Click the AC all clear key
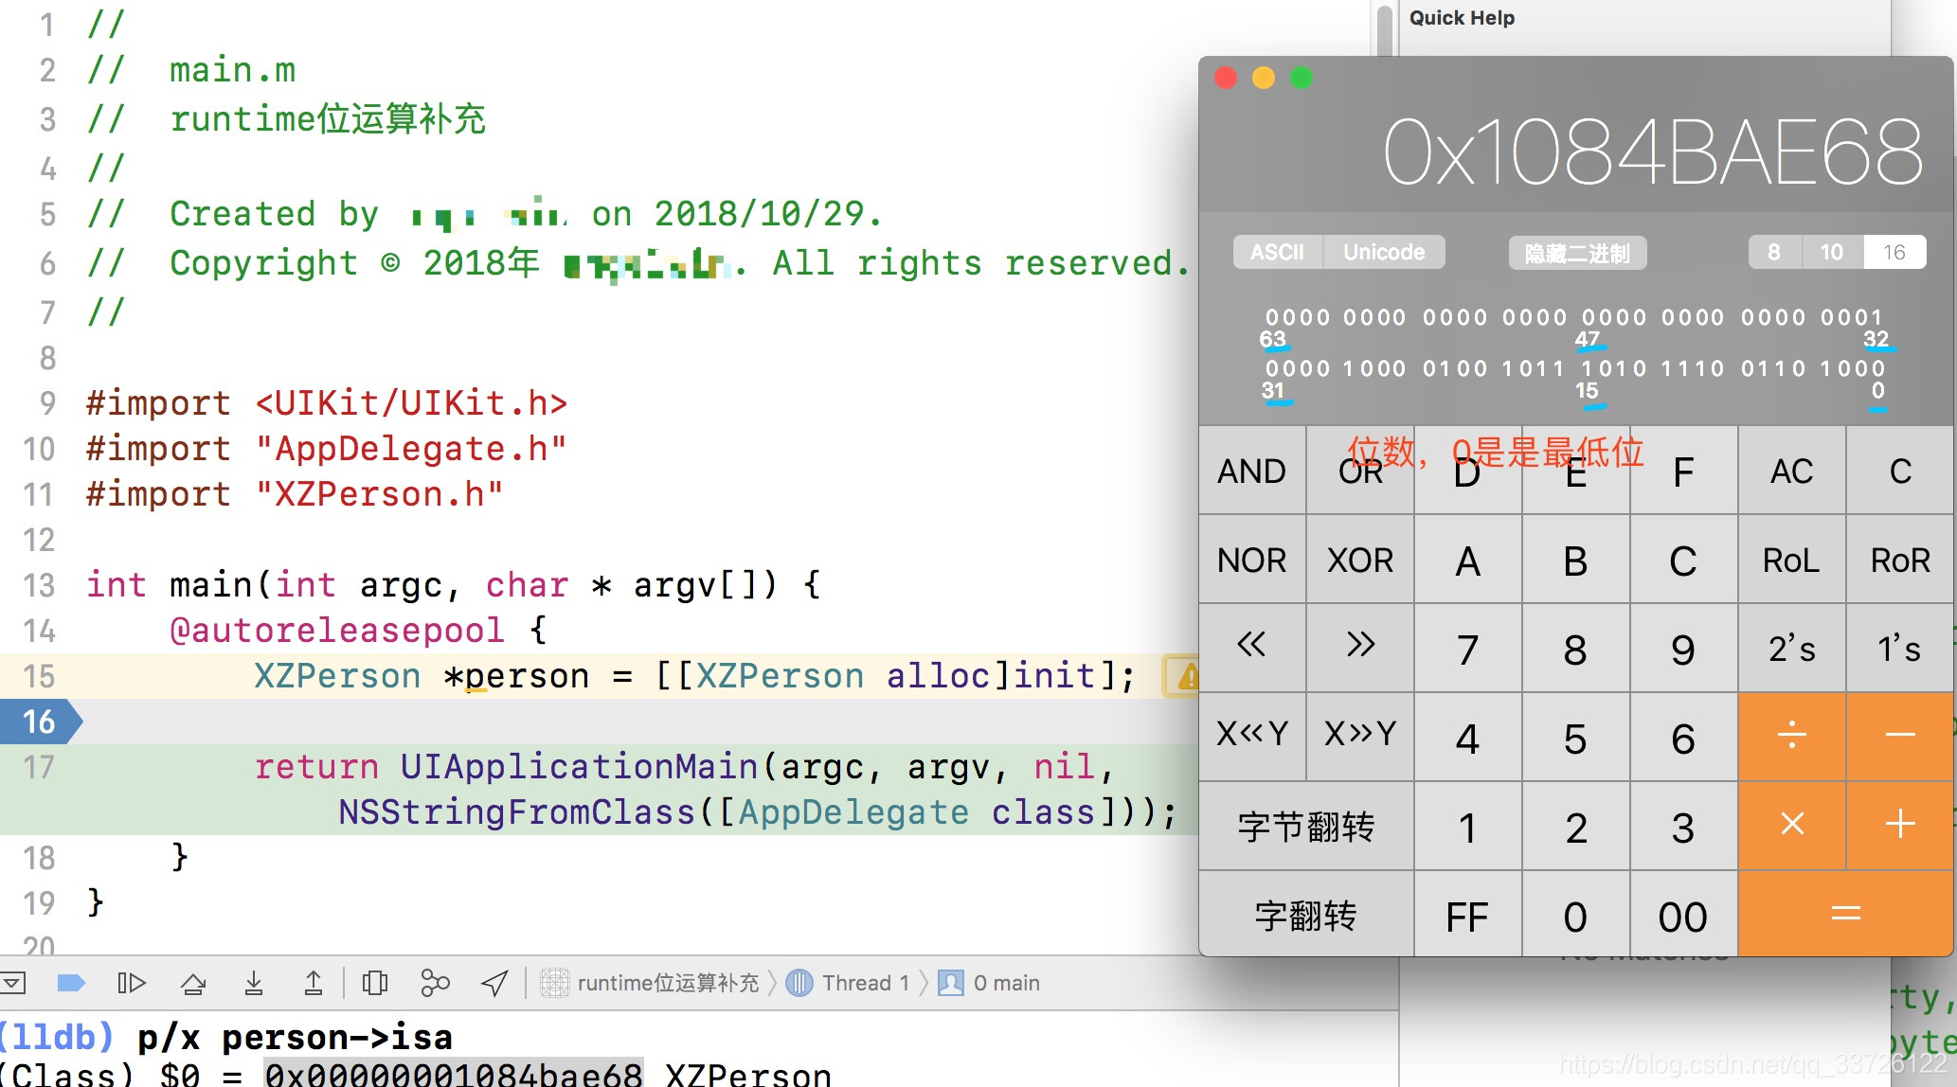Image resolution: width=1957 pixels, height=1087 pixels. pos(1791,471)
